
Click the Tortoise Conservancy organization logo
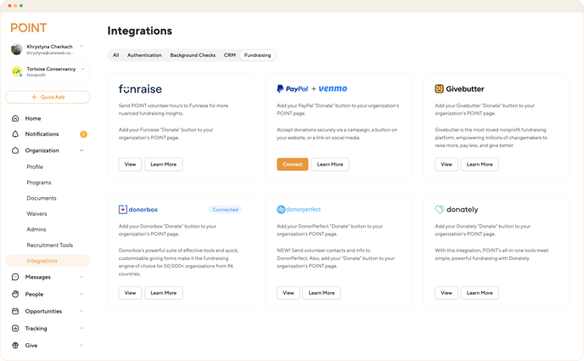pyautogui.click(x=17, y=71)
